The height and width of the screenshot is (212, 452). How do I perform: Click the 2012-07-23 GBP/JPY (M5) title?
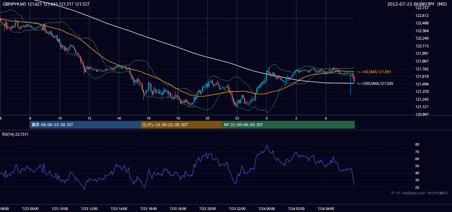click(417, 4)
